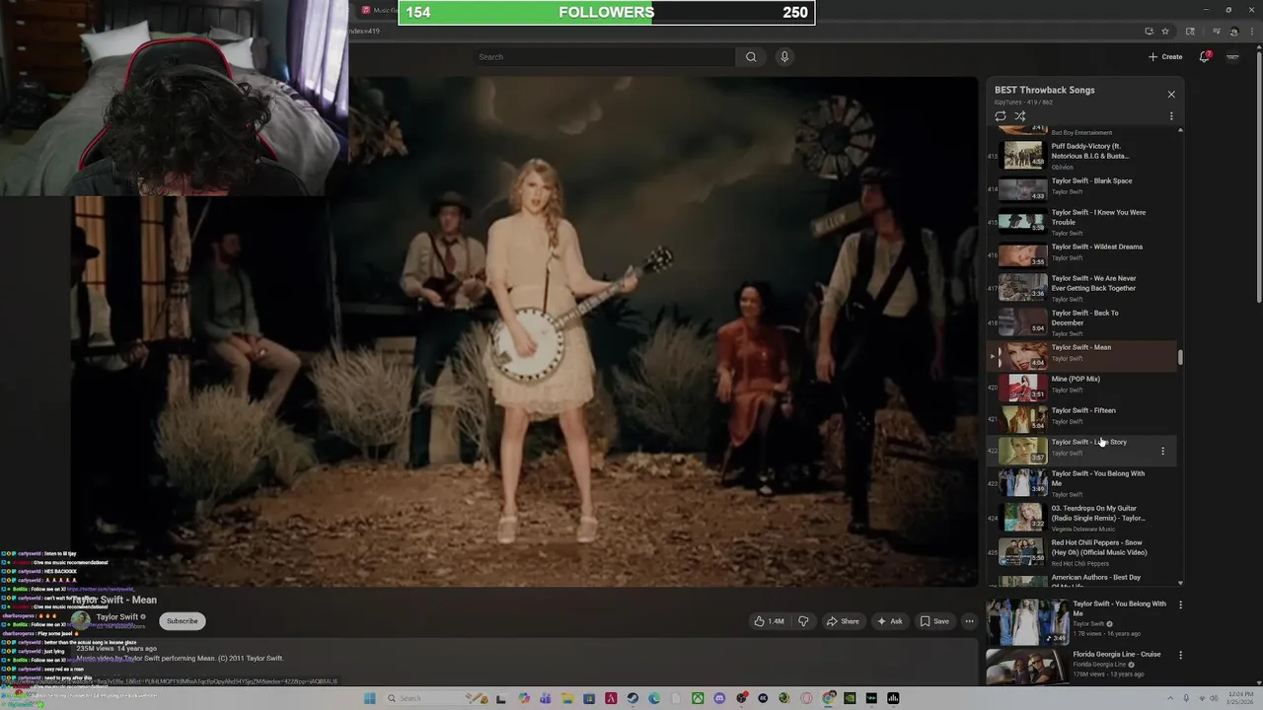Start voice search with microphone icon
The image size is (1263, 710).
click(784, 57)
